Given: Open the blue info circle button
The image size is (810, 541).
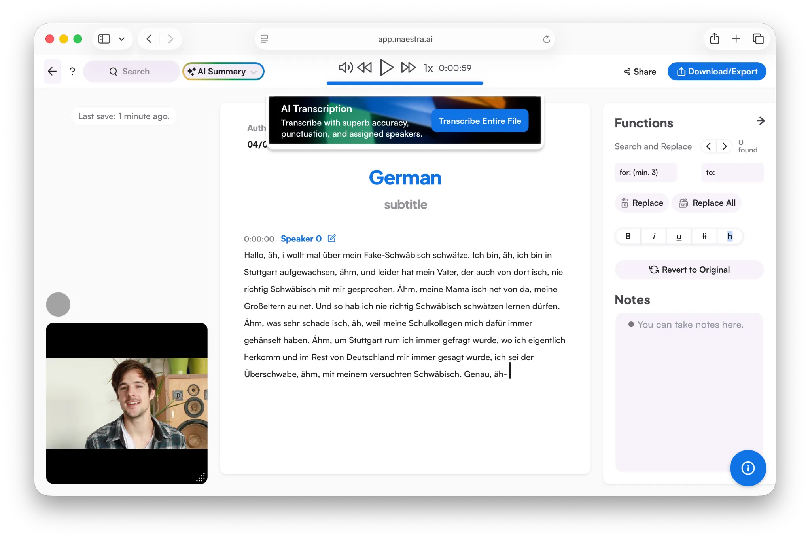Looking at the screenshot, I should [748, 468].
